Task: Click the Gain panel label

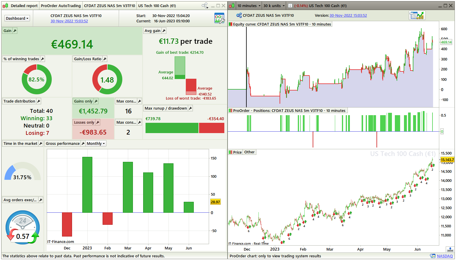Action: [7, 31]
